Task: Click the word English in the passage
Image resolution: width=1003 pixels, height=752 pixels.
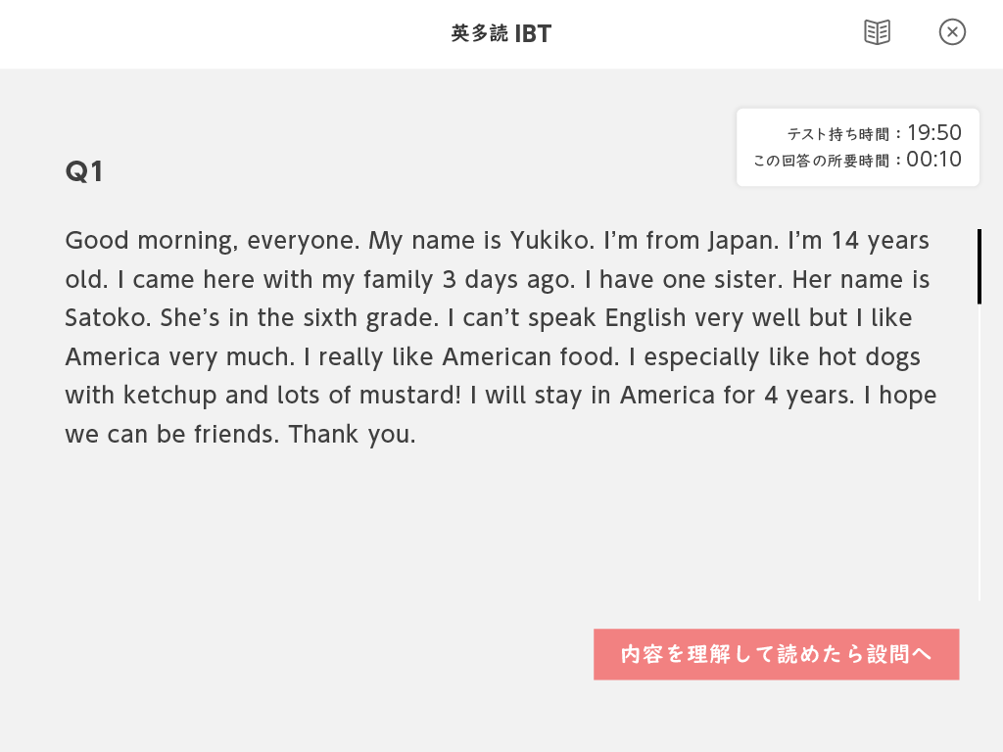Action: pyautogui.click(x=645, y=318)
